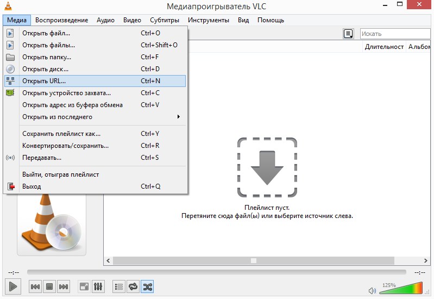434x299 pixels.
Task: Choose Открыть диск... menu entry
Action: pyautogui.click(x=95, y=69)
